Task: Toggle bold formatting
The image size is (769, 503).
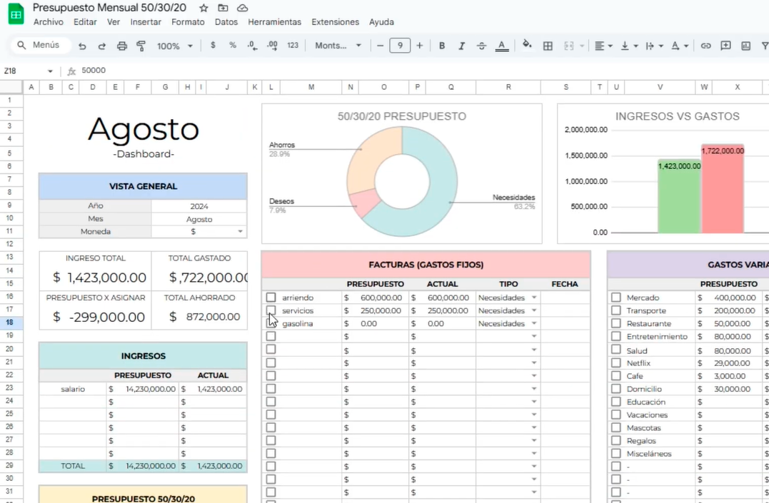Action: tap(442, 46)
